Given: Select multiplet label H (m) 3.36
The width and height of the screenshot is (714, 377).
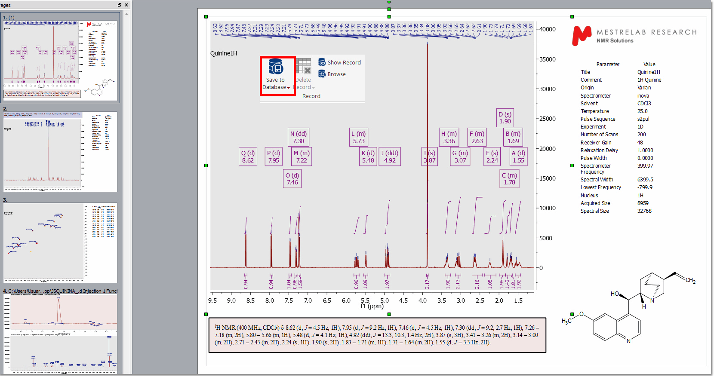Looking at the screenshot, I should pos(449,137).
